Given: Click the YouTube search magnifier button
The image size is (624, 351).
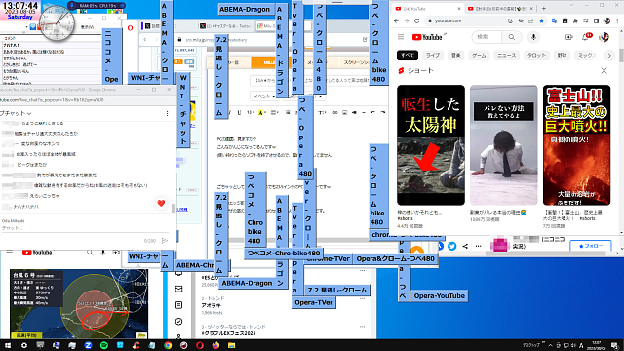Looking at the screenshot, I should 511,37.
